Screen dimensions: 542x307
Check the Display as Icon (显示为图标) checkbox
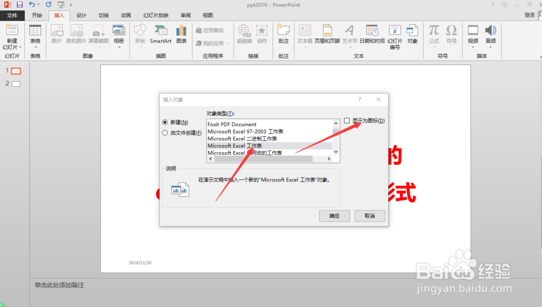click(x=347, y=121)
